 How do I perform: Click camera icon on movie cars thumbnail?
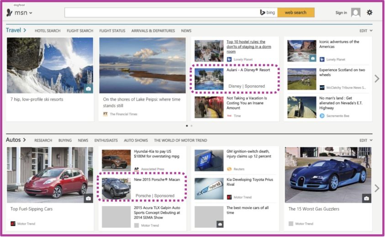220,224
